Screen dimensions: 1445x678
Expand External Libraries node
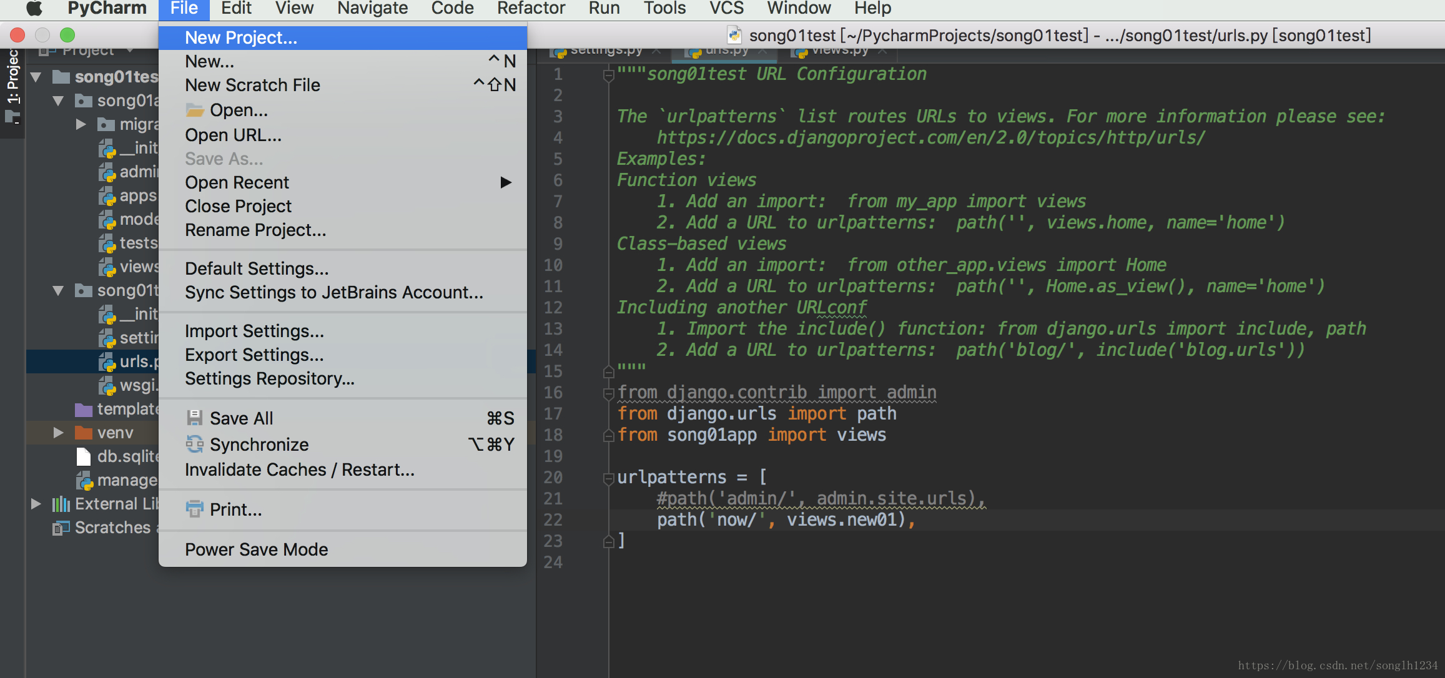coord(36,504)
